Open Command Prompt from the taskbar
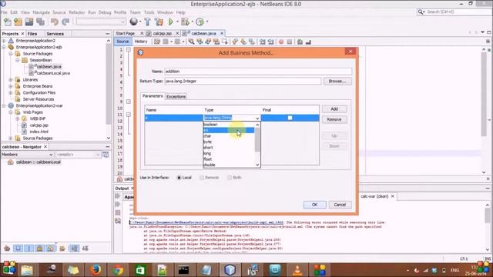 click(183, 270)
